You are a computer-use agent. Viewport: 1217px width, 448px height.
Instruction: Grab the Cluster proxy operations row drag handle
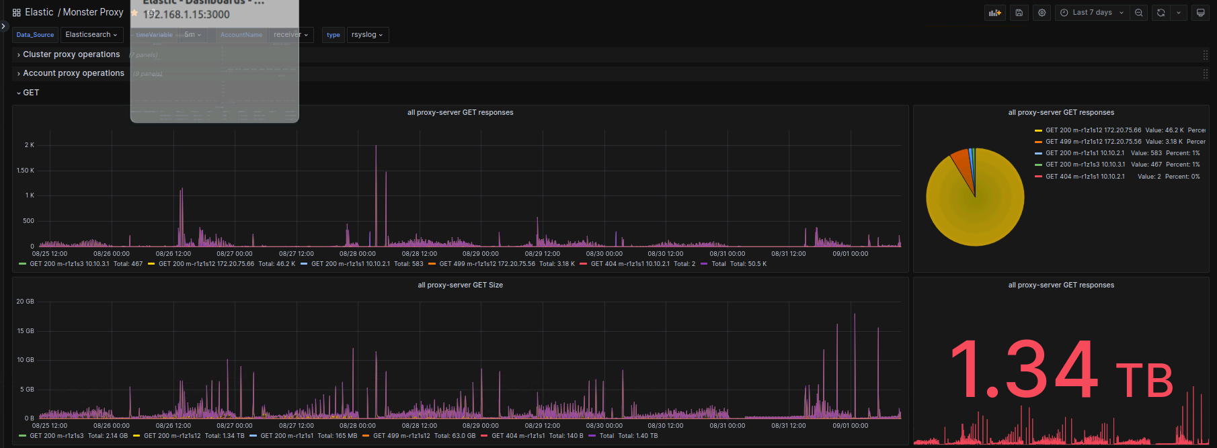coord(1205,54)
